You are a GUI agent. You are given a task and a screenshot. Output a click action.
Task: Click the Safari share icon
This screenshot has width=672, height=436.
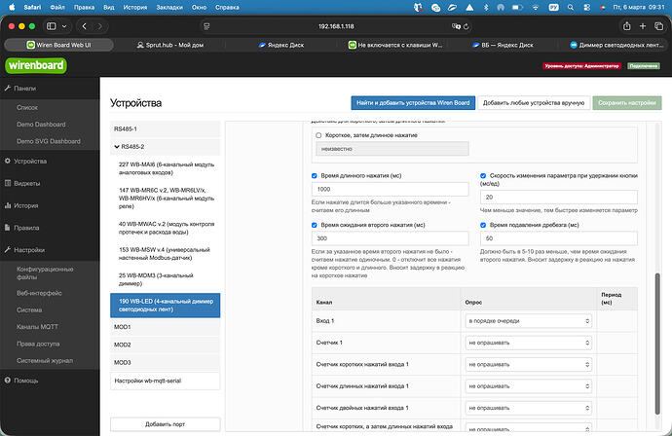click(x=627, y=26)
